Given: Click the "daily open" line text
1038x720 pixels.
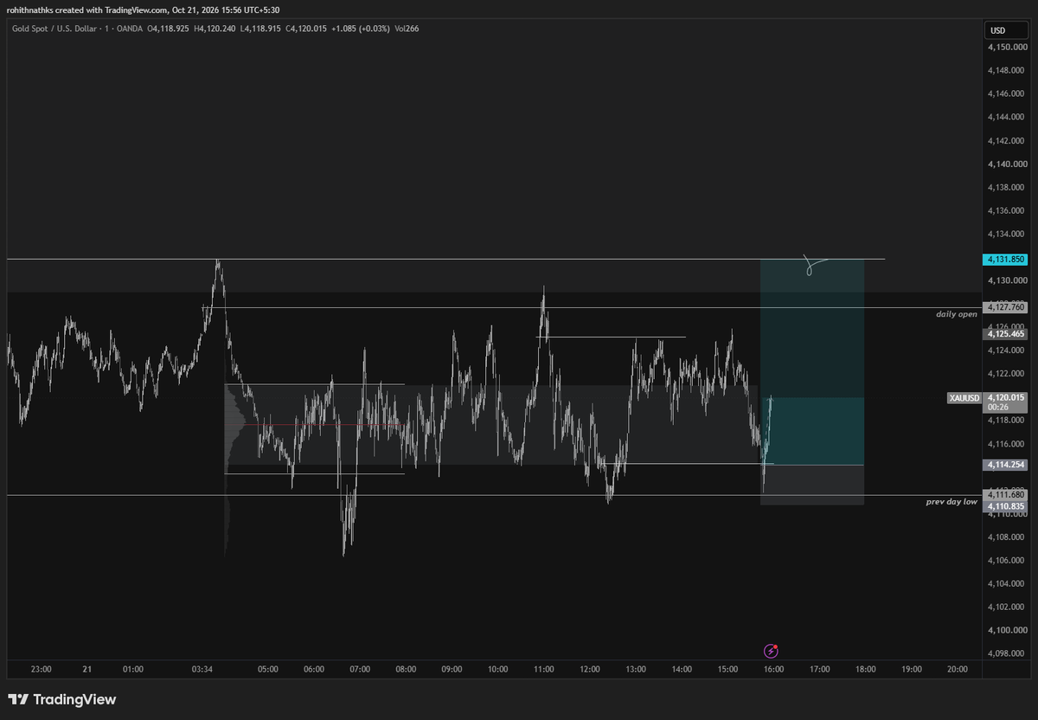Looking at the screenshot, I should 957,314.
